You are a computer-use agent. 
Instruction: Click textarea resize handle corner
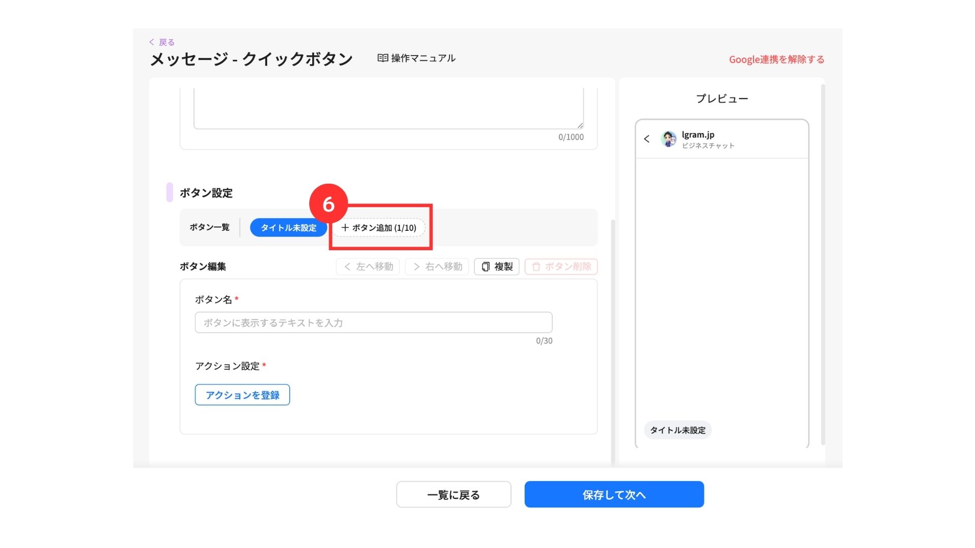[x=580, y=125]
